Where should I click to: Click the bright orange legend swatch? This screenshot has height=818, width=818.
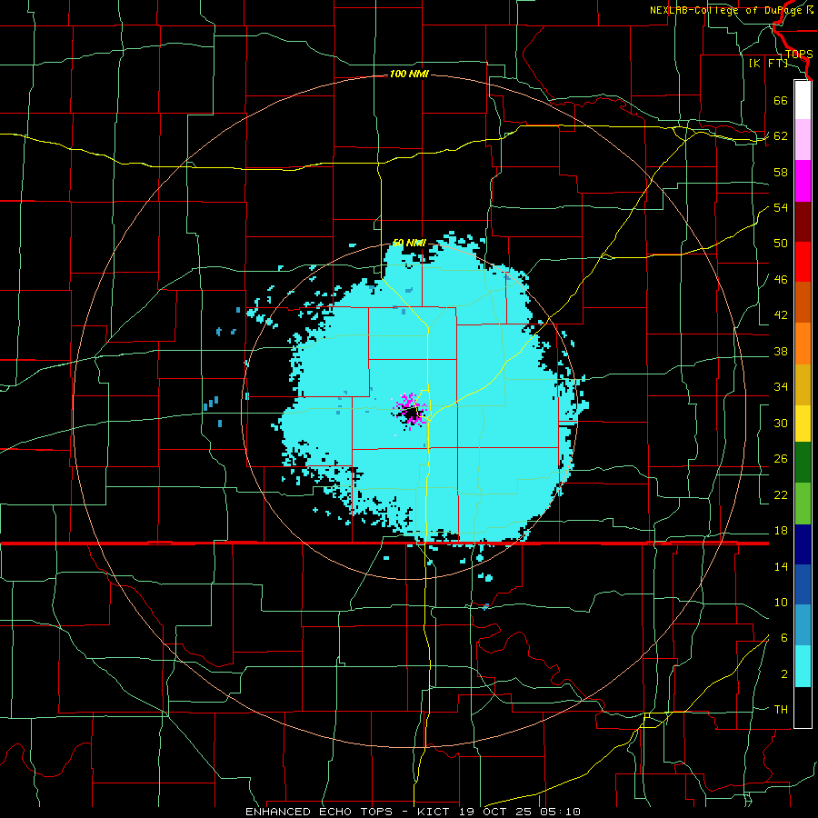tap(803, 344)
